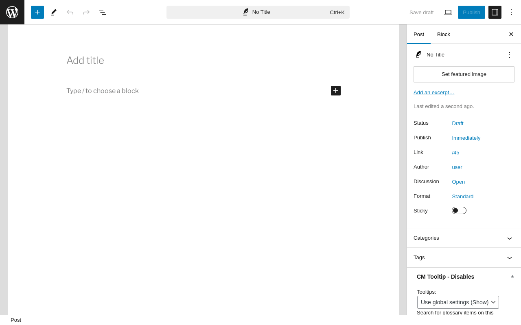
Task: Click the inline Add block black plus
Action: 336,91
